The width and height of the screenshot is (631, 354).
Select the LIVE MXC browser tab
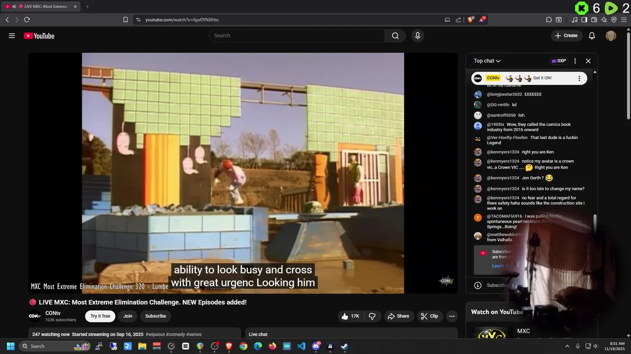click(40, 6)
